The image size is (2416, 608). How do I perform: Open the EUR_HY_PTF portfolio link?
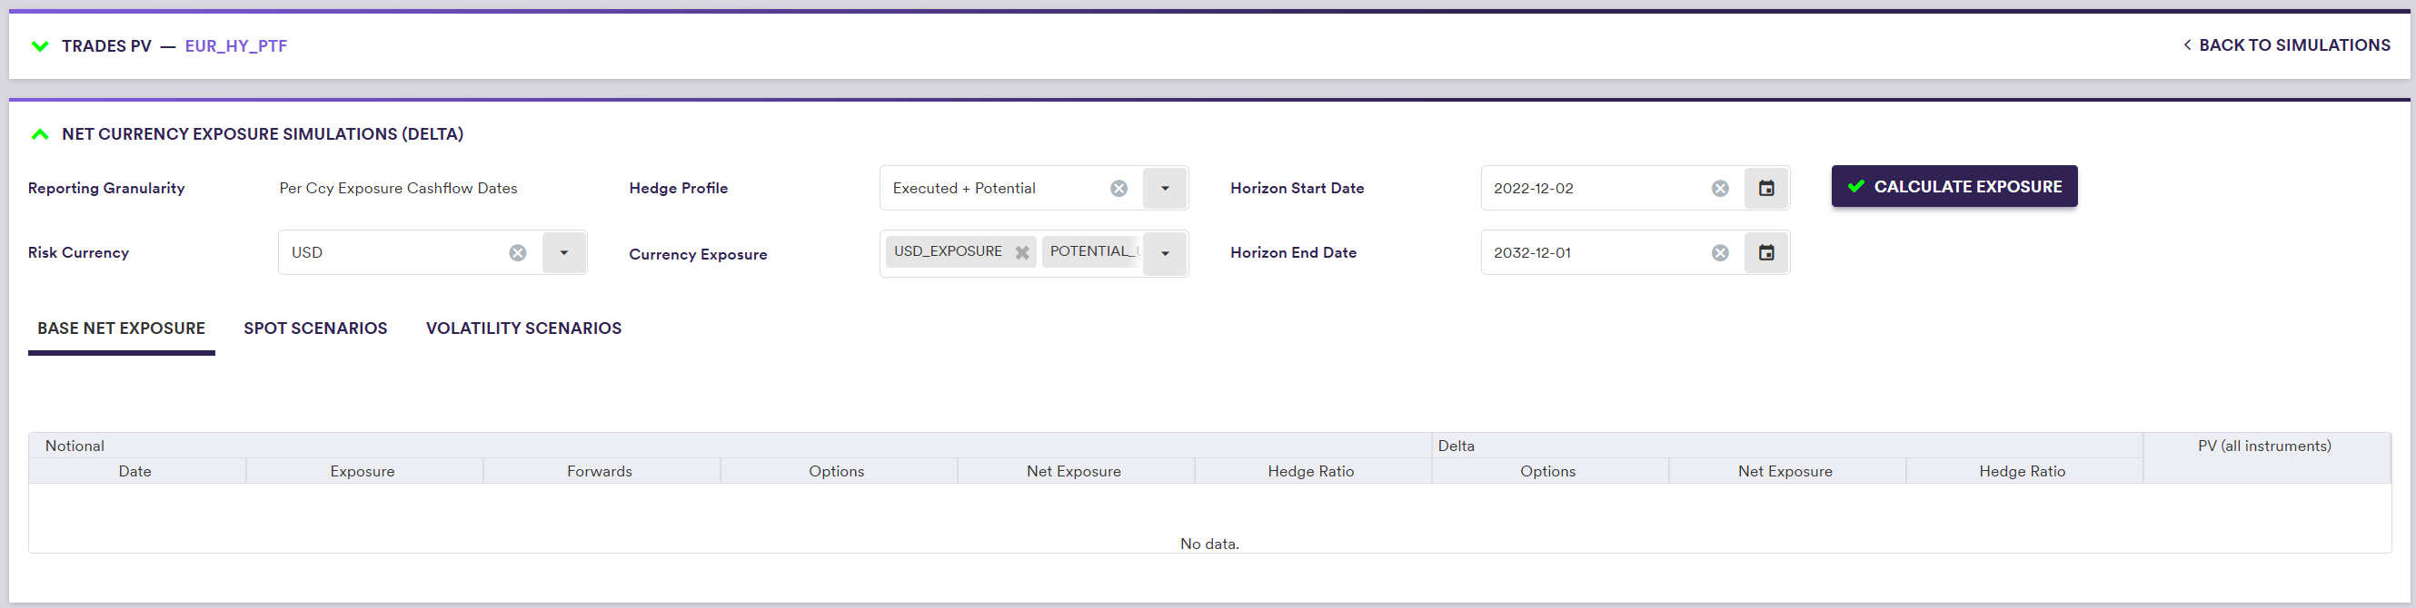pyautogui.click(x=235, y=46)
